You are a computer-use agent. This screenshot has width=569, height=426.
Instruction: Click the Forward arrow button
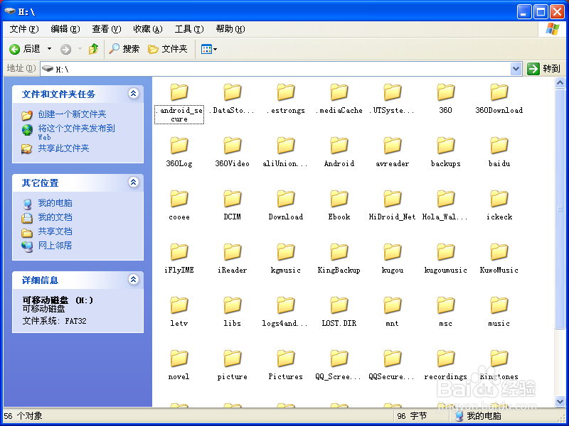point(65,49)
